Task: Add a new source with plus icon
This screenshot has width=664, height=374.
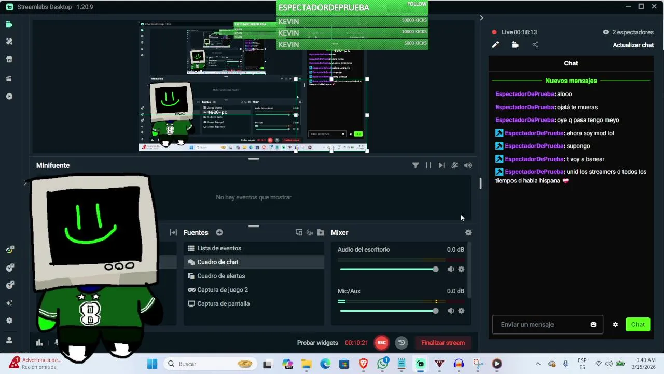Action: click(219, 232)
